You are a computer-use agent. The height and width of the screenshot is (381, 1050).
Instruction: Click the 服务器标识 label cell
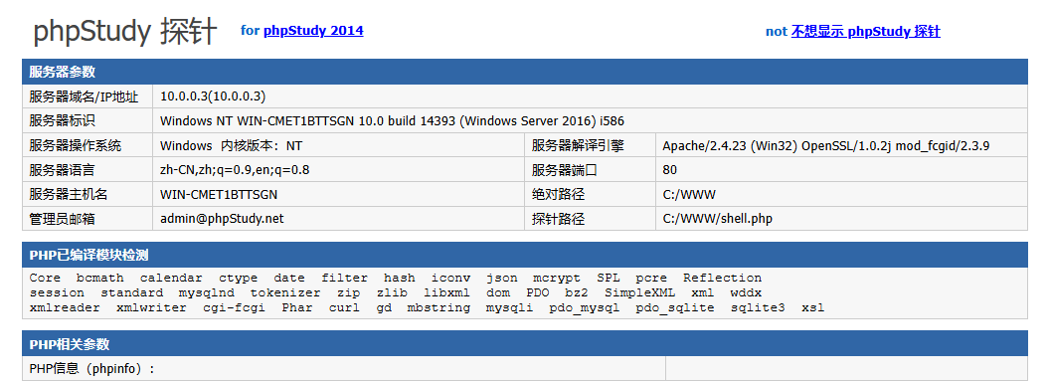87,120
